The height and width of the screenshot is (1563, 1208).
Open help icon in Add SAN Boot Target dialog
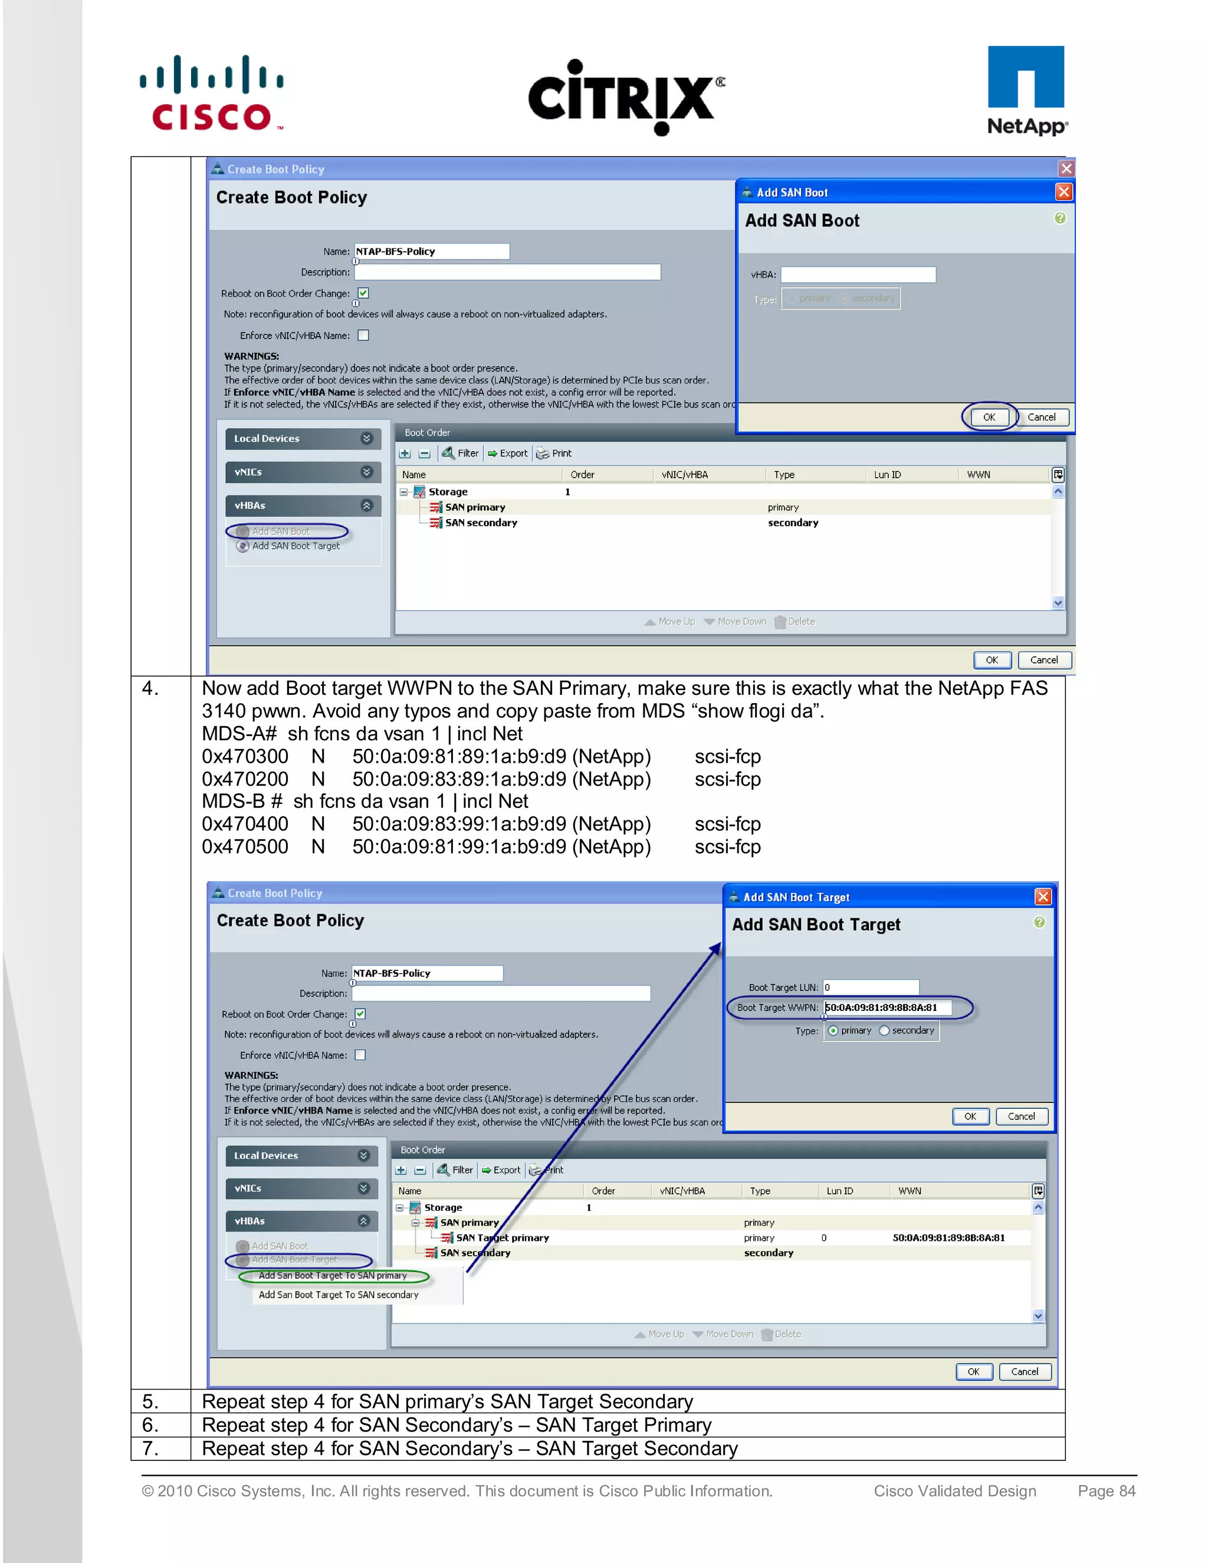click(x=1039, y=922)
